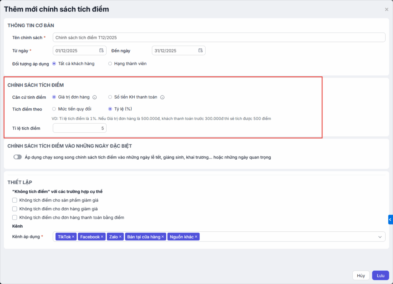Click the Zalo tag label

[x=114, y=237]
